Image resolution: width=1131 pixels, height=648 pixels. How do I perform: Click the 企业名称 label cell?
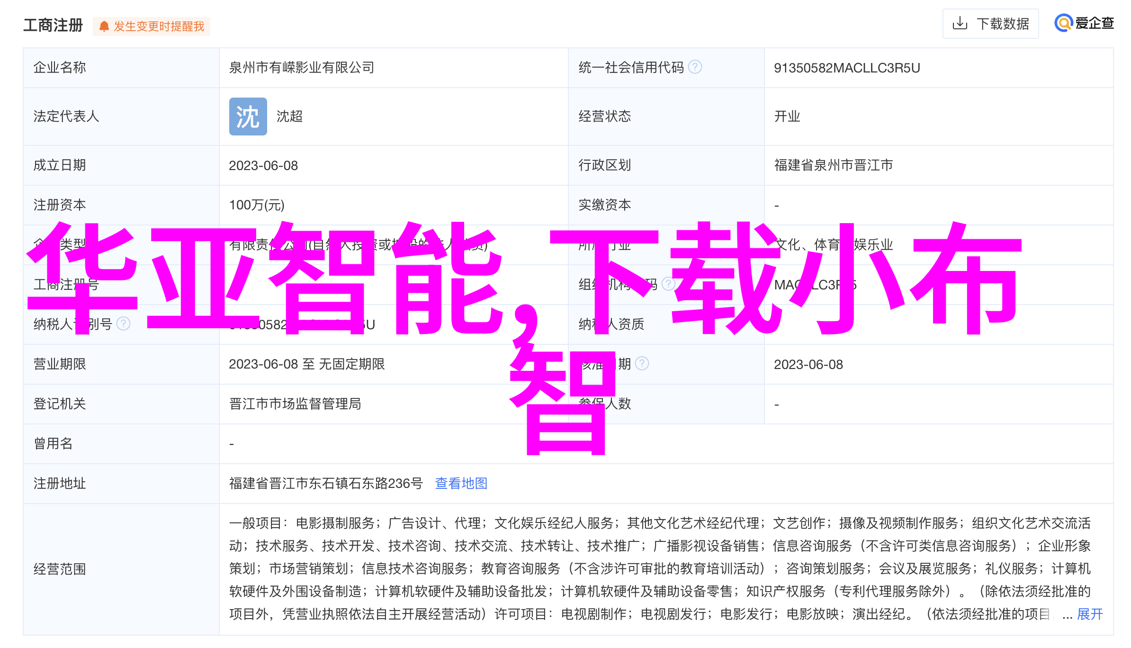pyautogui.click(x=121, y=68)
